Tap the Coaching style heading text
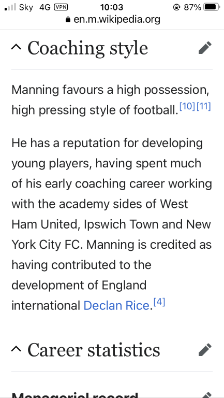This screenshot has width=224, height=398. click(x=87, y=48)
